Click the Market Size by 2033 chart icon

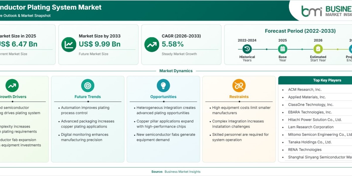tap(69, 45)
